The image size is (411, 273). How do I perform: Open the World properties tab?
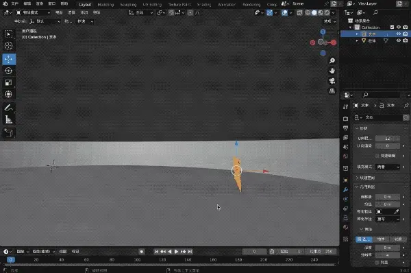pyautogui.click(x=345, y=156)
